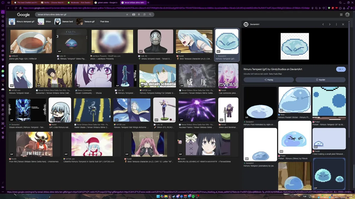Start voice search with microphone icon
Image resolution: width=355 pixels, height=199 pixels.
pyautogui.click(x=139, y=14)
